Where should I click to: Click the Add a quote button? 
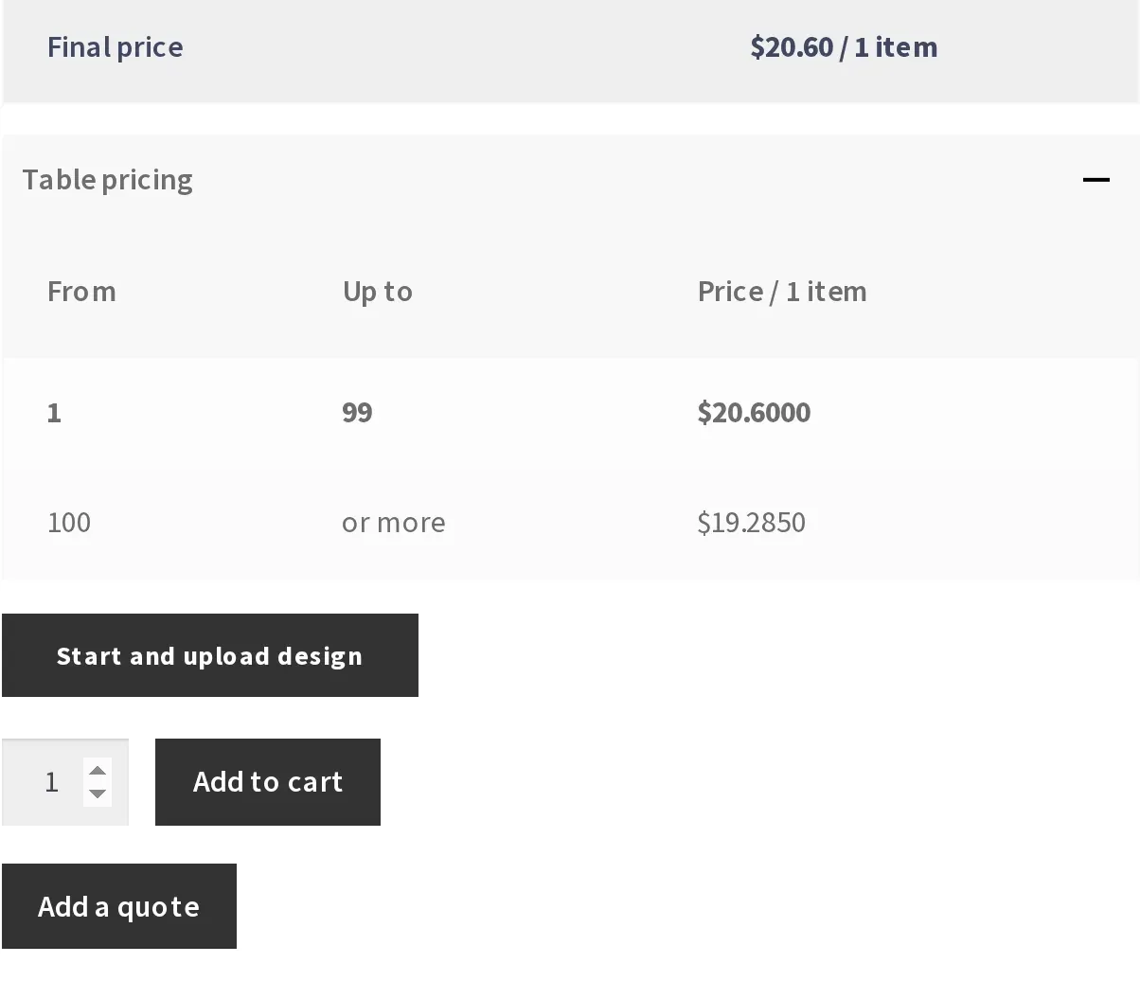click(119, 906)
